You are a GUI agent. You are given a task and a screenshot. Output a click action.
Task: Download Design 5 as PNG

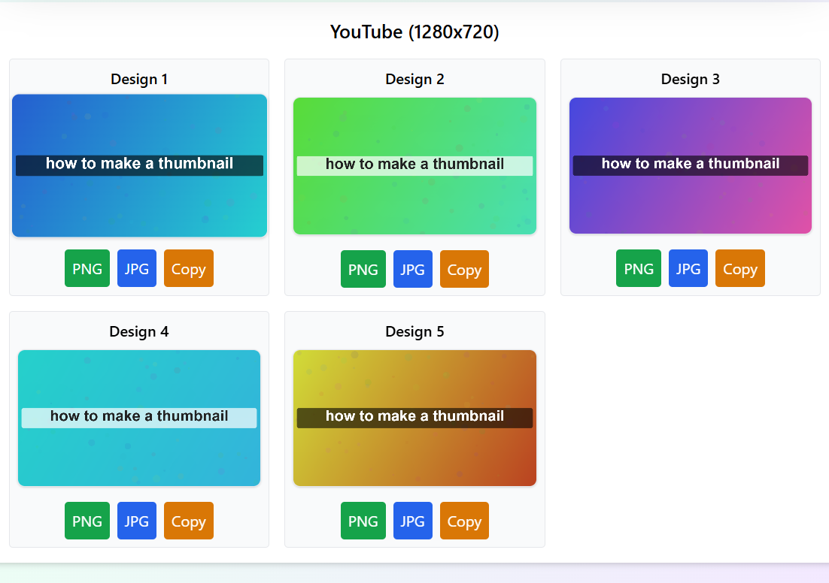[363, 521]
